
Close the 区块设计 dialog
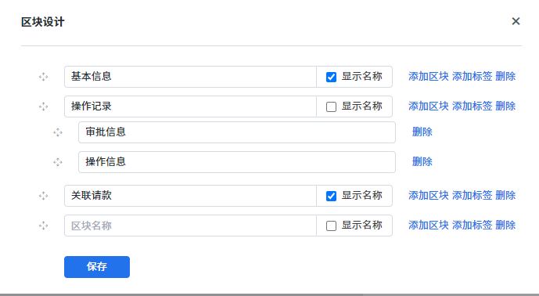click(x=516, y=21)
